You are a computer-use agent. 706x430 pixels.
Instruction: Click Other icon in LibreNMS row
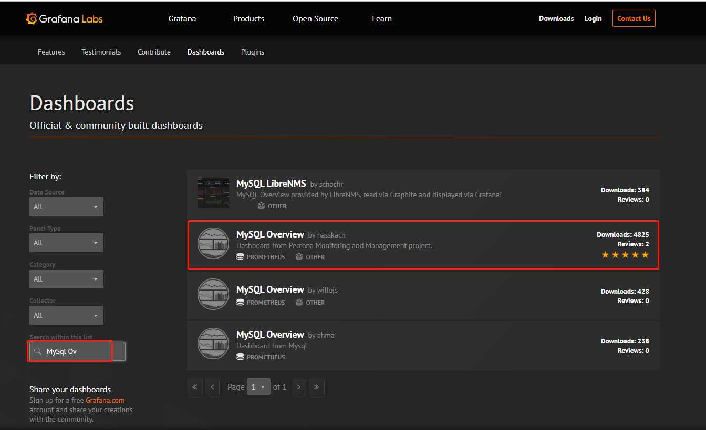tap(262, 206)
